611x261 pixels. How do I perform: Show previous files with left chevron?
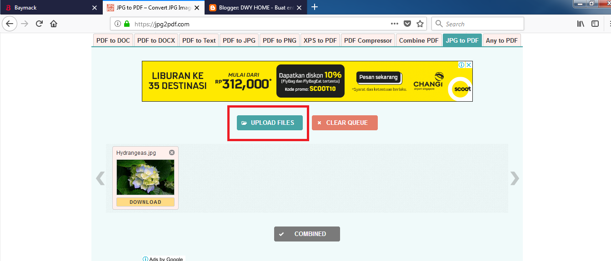[100, 178]
